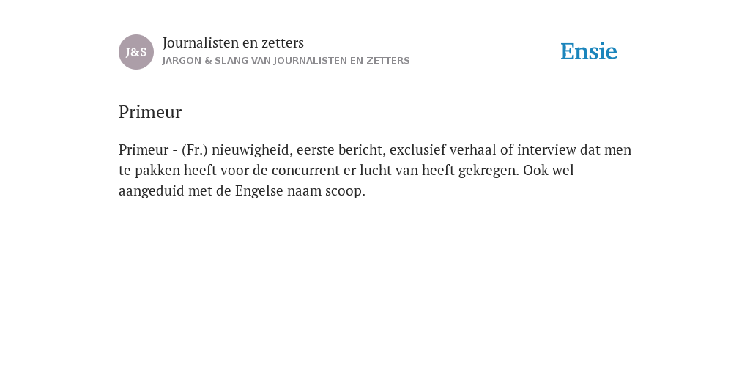Click the word 'nieuwigheid' in the definition
This screenshot has width=750, height=375.
pyautogui.click(x=252, y=150)
